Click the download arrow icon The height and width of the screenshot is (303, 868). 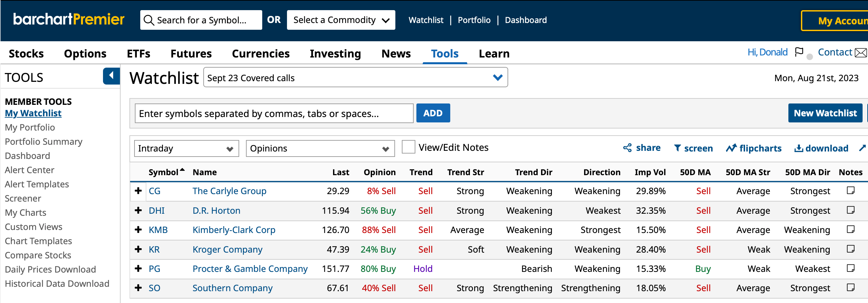pyautogui.click(x=799, y=148)
